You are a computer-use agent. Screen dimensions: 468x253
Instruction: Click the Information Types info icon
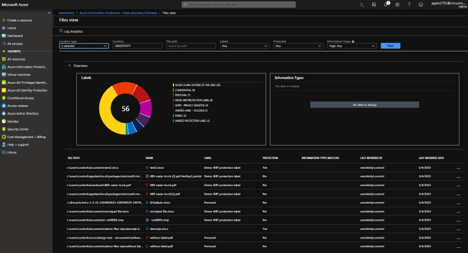[353, 42]
